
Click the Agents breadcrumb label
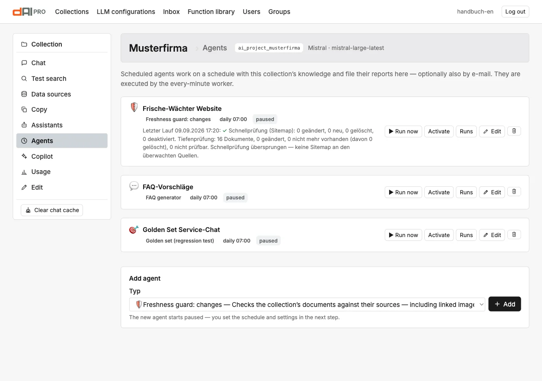click(215, 48)
